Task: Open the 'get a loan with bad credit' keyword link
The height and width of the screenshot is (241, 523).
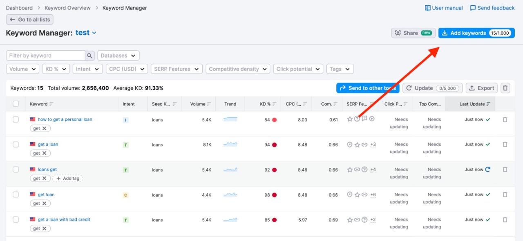Action: click(64, 219)
